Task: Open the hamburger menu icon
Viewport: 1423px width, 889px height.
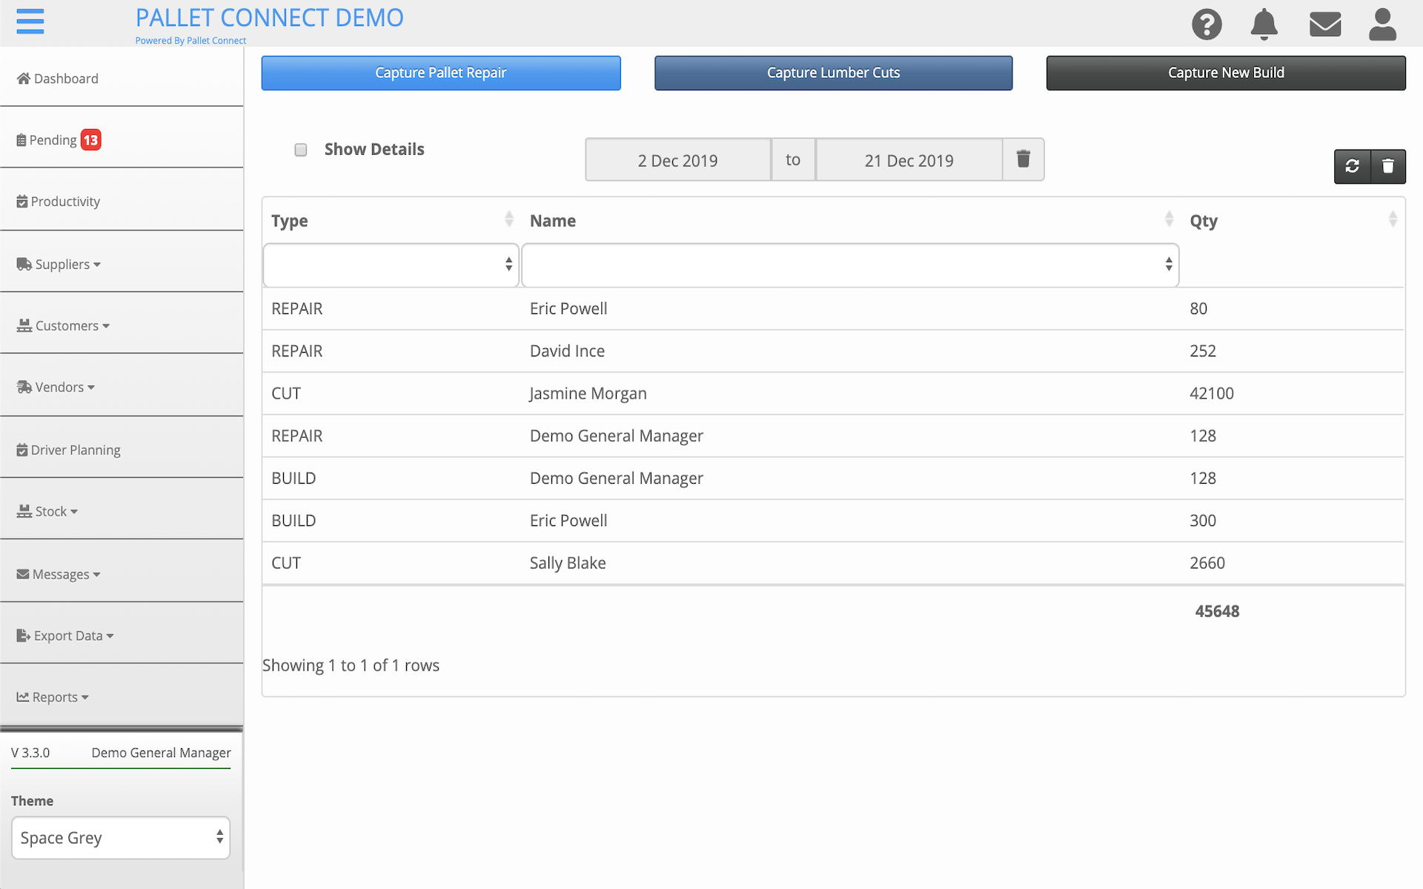Action: pyautogui.click(x=30, y=21)
